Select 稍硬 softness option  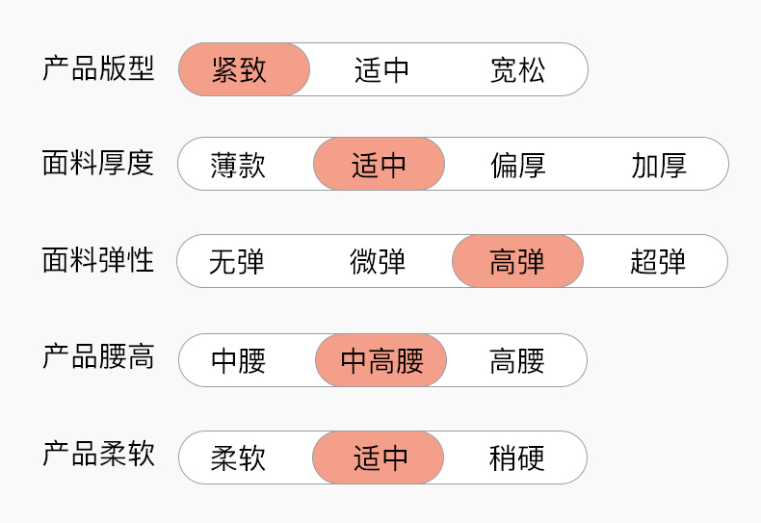point(517,458)
